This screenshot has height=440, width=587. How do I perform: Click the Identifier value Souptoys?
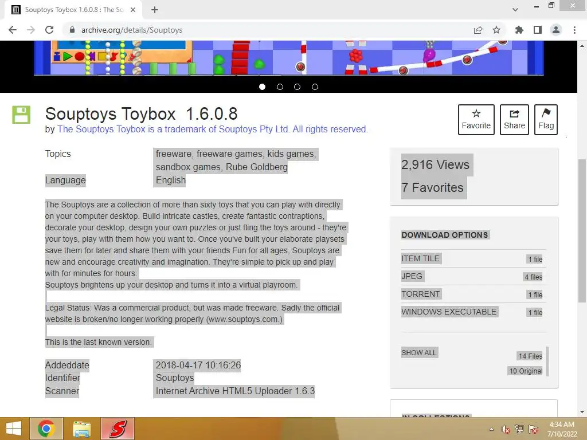(x=175, y=378)
